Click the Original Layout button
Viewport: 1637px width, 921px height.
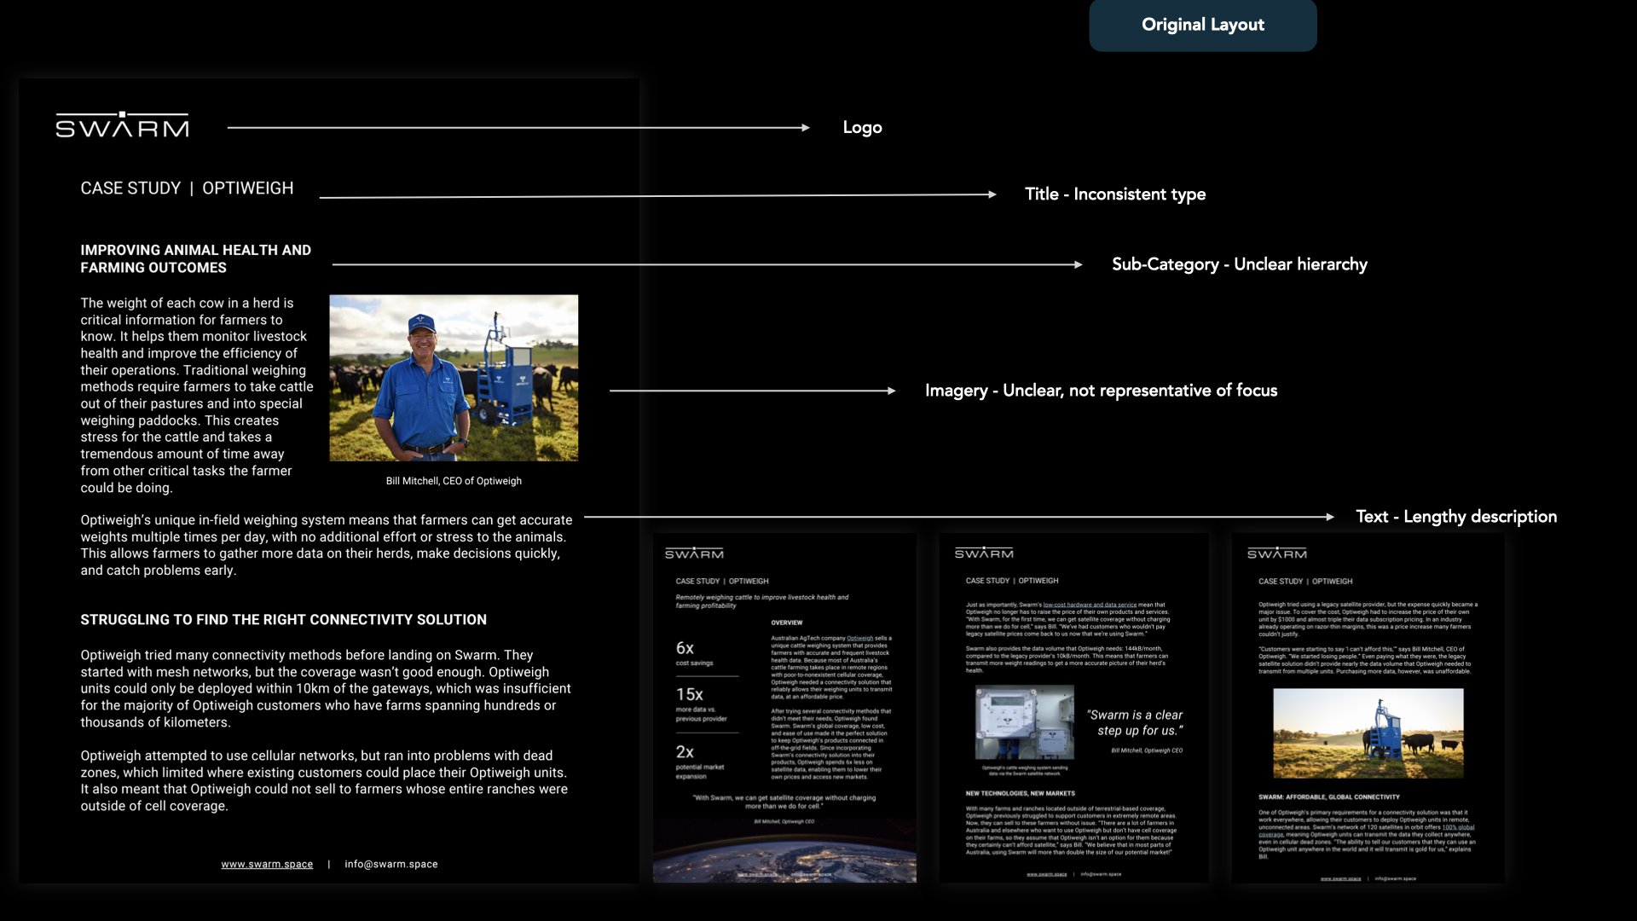1202,25
